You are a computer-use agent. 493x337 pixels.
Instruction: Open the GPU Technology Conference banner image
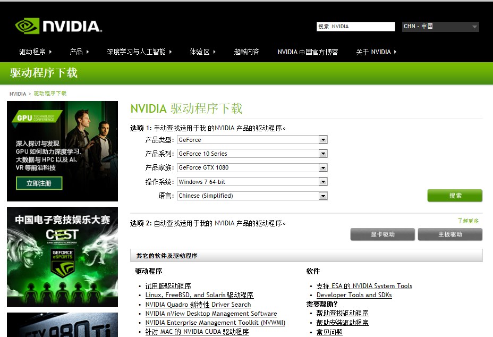[x=62, y=151]
